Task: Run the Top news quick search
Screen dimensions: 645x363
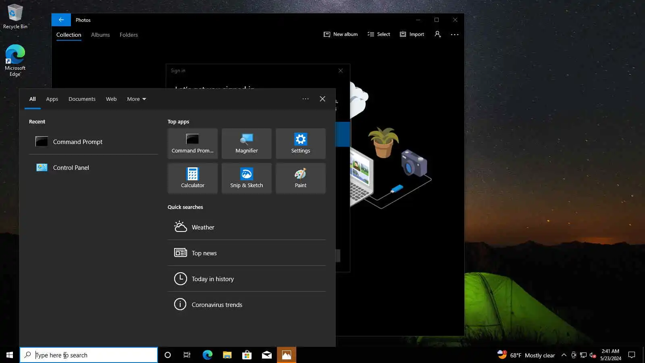Action: pyautogui.click(x=247, y=253)
